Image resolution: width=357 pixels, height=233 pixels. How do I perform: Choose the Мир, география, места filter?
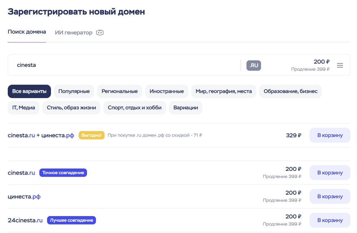(224, 91)
